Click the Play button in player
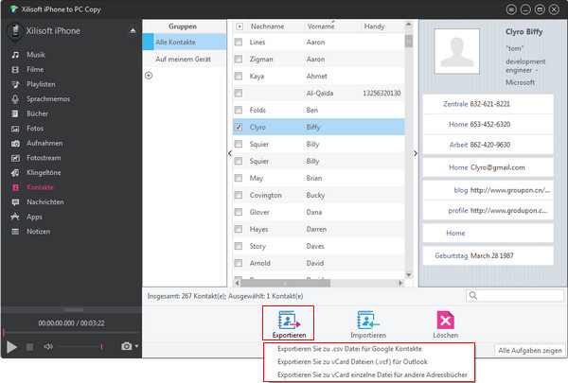 11,347
